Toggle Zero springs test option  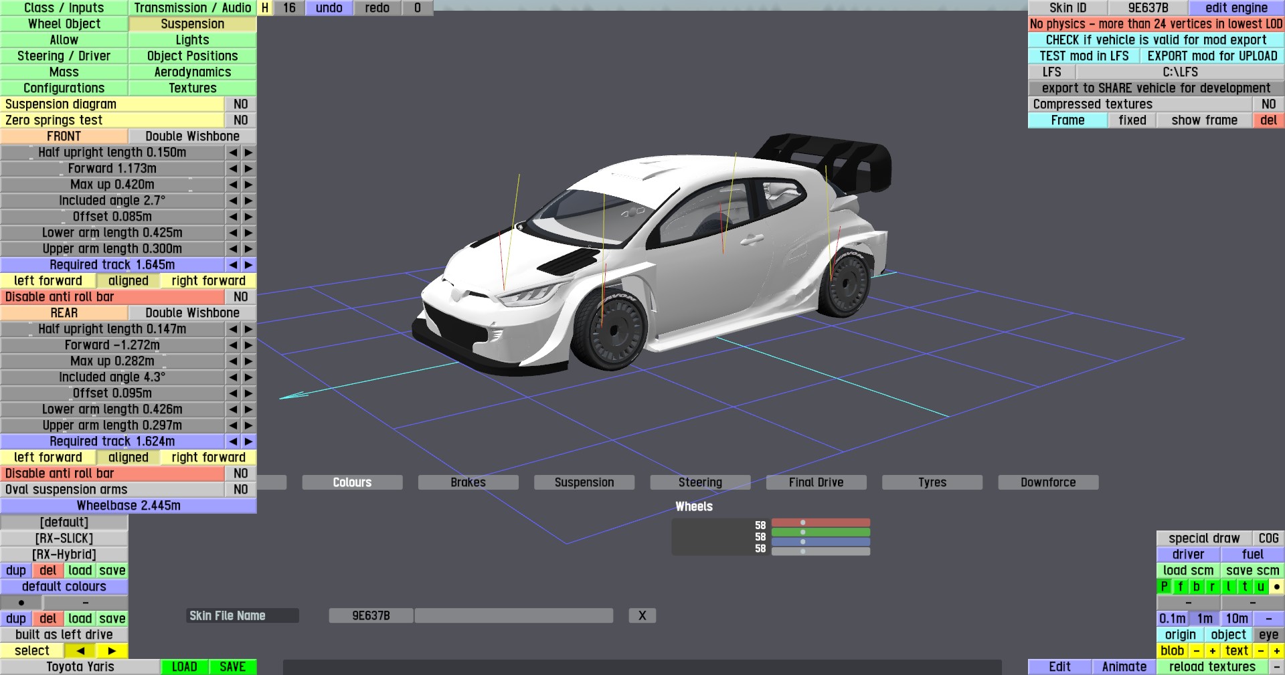241,120
